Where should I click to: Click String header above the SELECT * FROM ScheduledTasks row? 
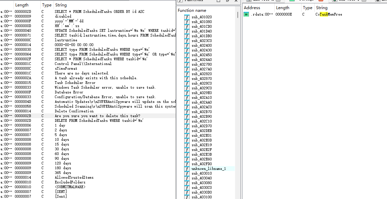coord(61,5)
